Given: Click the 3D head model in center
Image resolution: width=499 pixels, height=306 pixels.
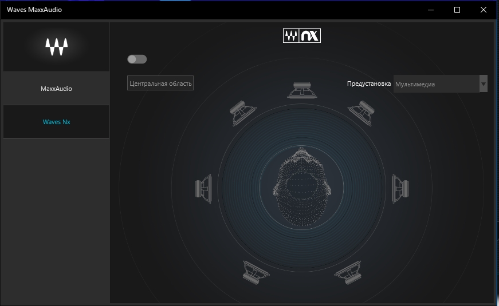Looking at the screenshot, I should point(302,187).
